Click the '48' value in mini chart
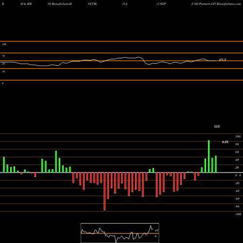The height and width of the screenshot is (243, 243). (156, 230)
